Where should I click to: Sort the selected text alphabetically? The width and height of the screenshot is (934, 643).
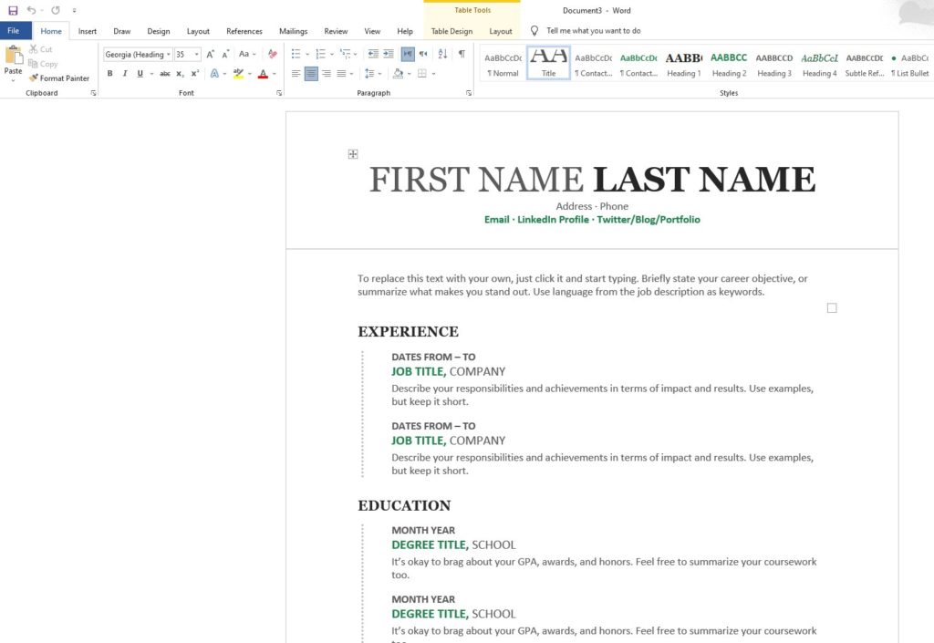(x=443, y=55)
